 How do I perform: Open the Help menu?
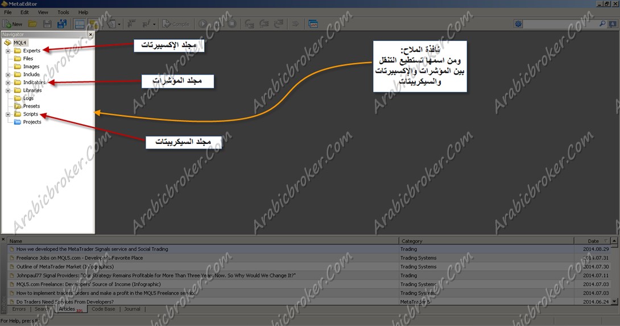click(x=83, y=13)
